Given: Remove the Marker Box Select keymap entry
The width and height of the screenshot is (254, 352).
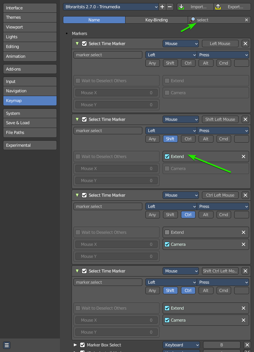Looking at the screenshot, I should 247,345.
